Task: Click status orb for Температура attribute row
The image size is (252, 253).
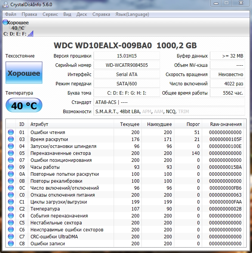Action: pos(11,209)
